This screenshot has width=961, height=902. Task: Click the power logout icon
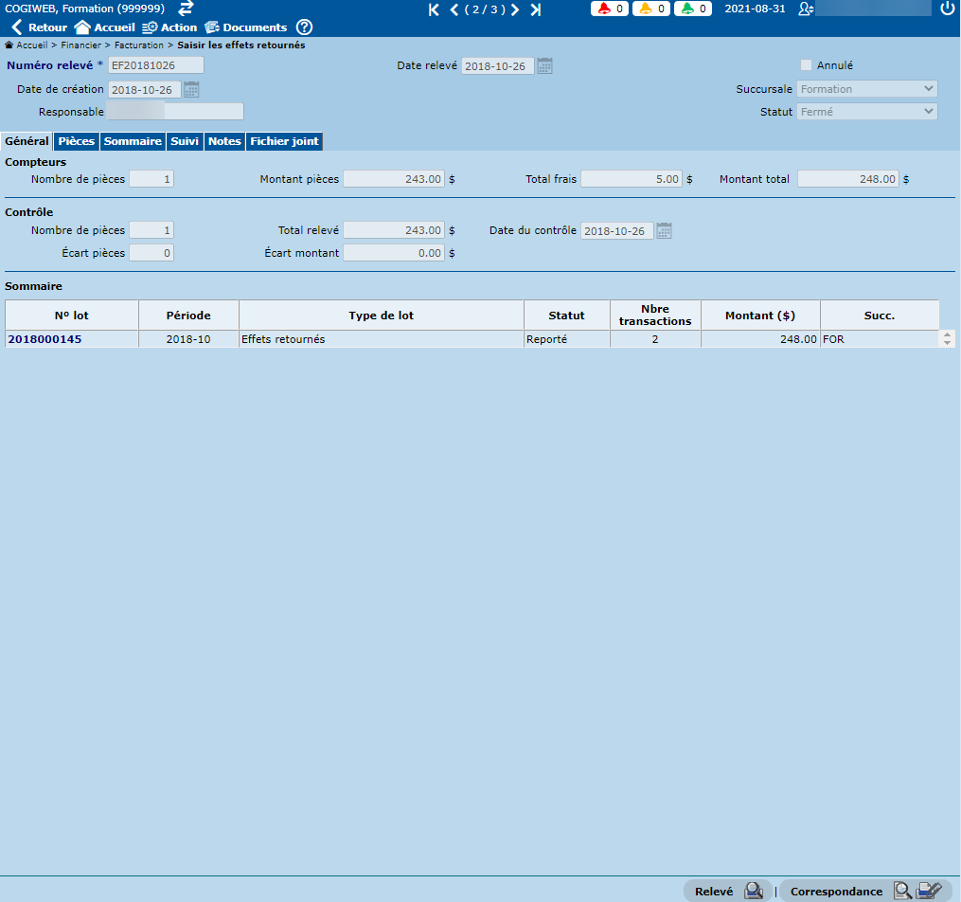coord(948,9)
